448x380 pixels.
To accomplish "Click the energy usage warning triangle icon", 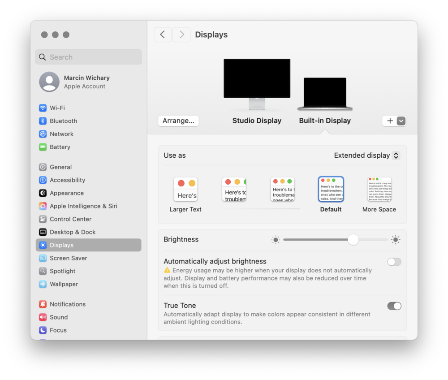I will 167,270.
